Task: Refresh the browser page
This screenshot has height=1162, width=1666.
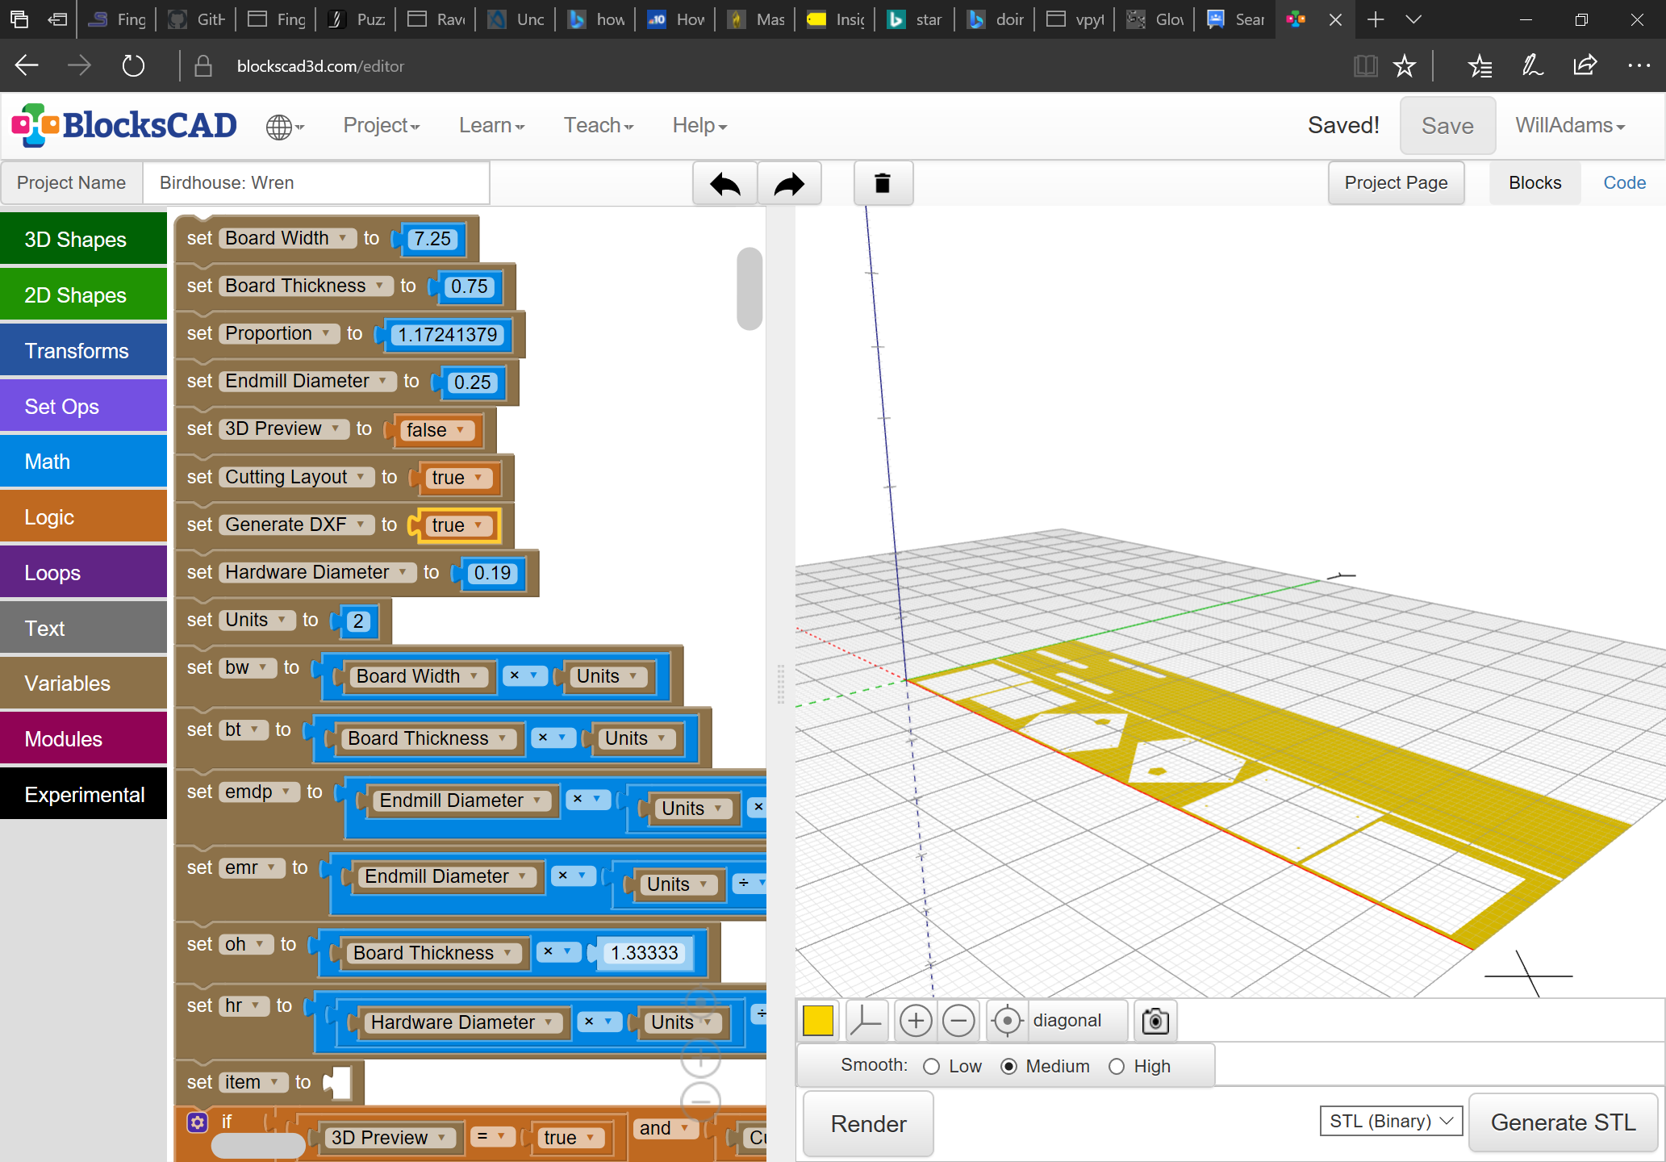Action: [133, 65]
